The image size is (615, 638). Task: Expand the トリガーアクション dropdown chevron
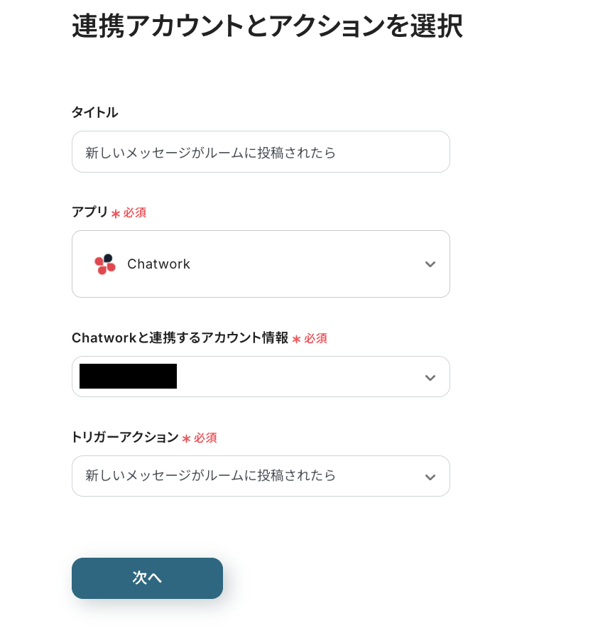pos(430,477)
